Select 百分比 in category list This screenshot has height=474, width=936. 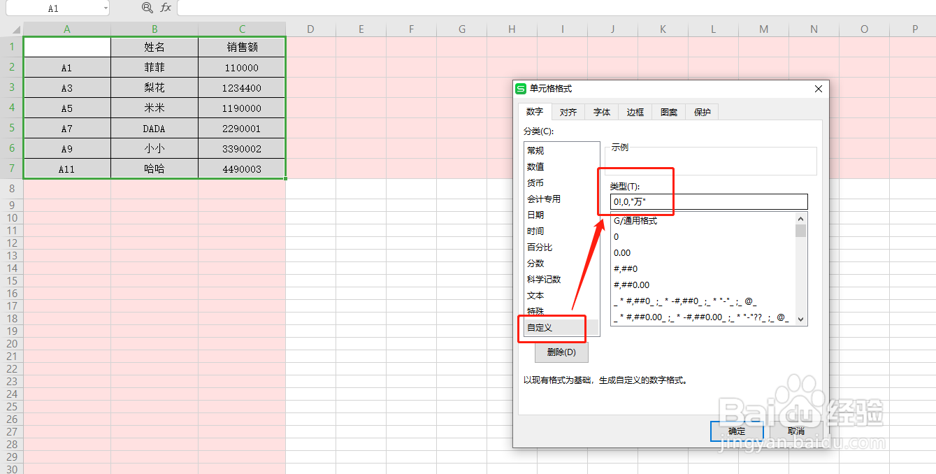pyautogui.click(x=562, y=247)
